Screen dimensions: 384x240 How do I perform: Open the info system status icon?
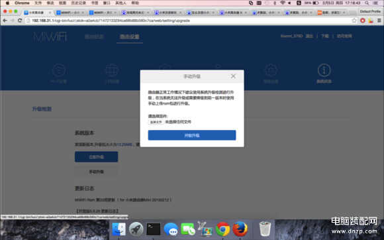tap(324, 74)
